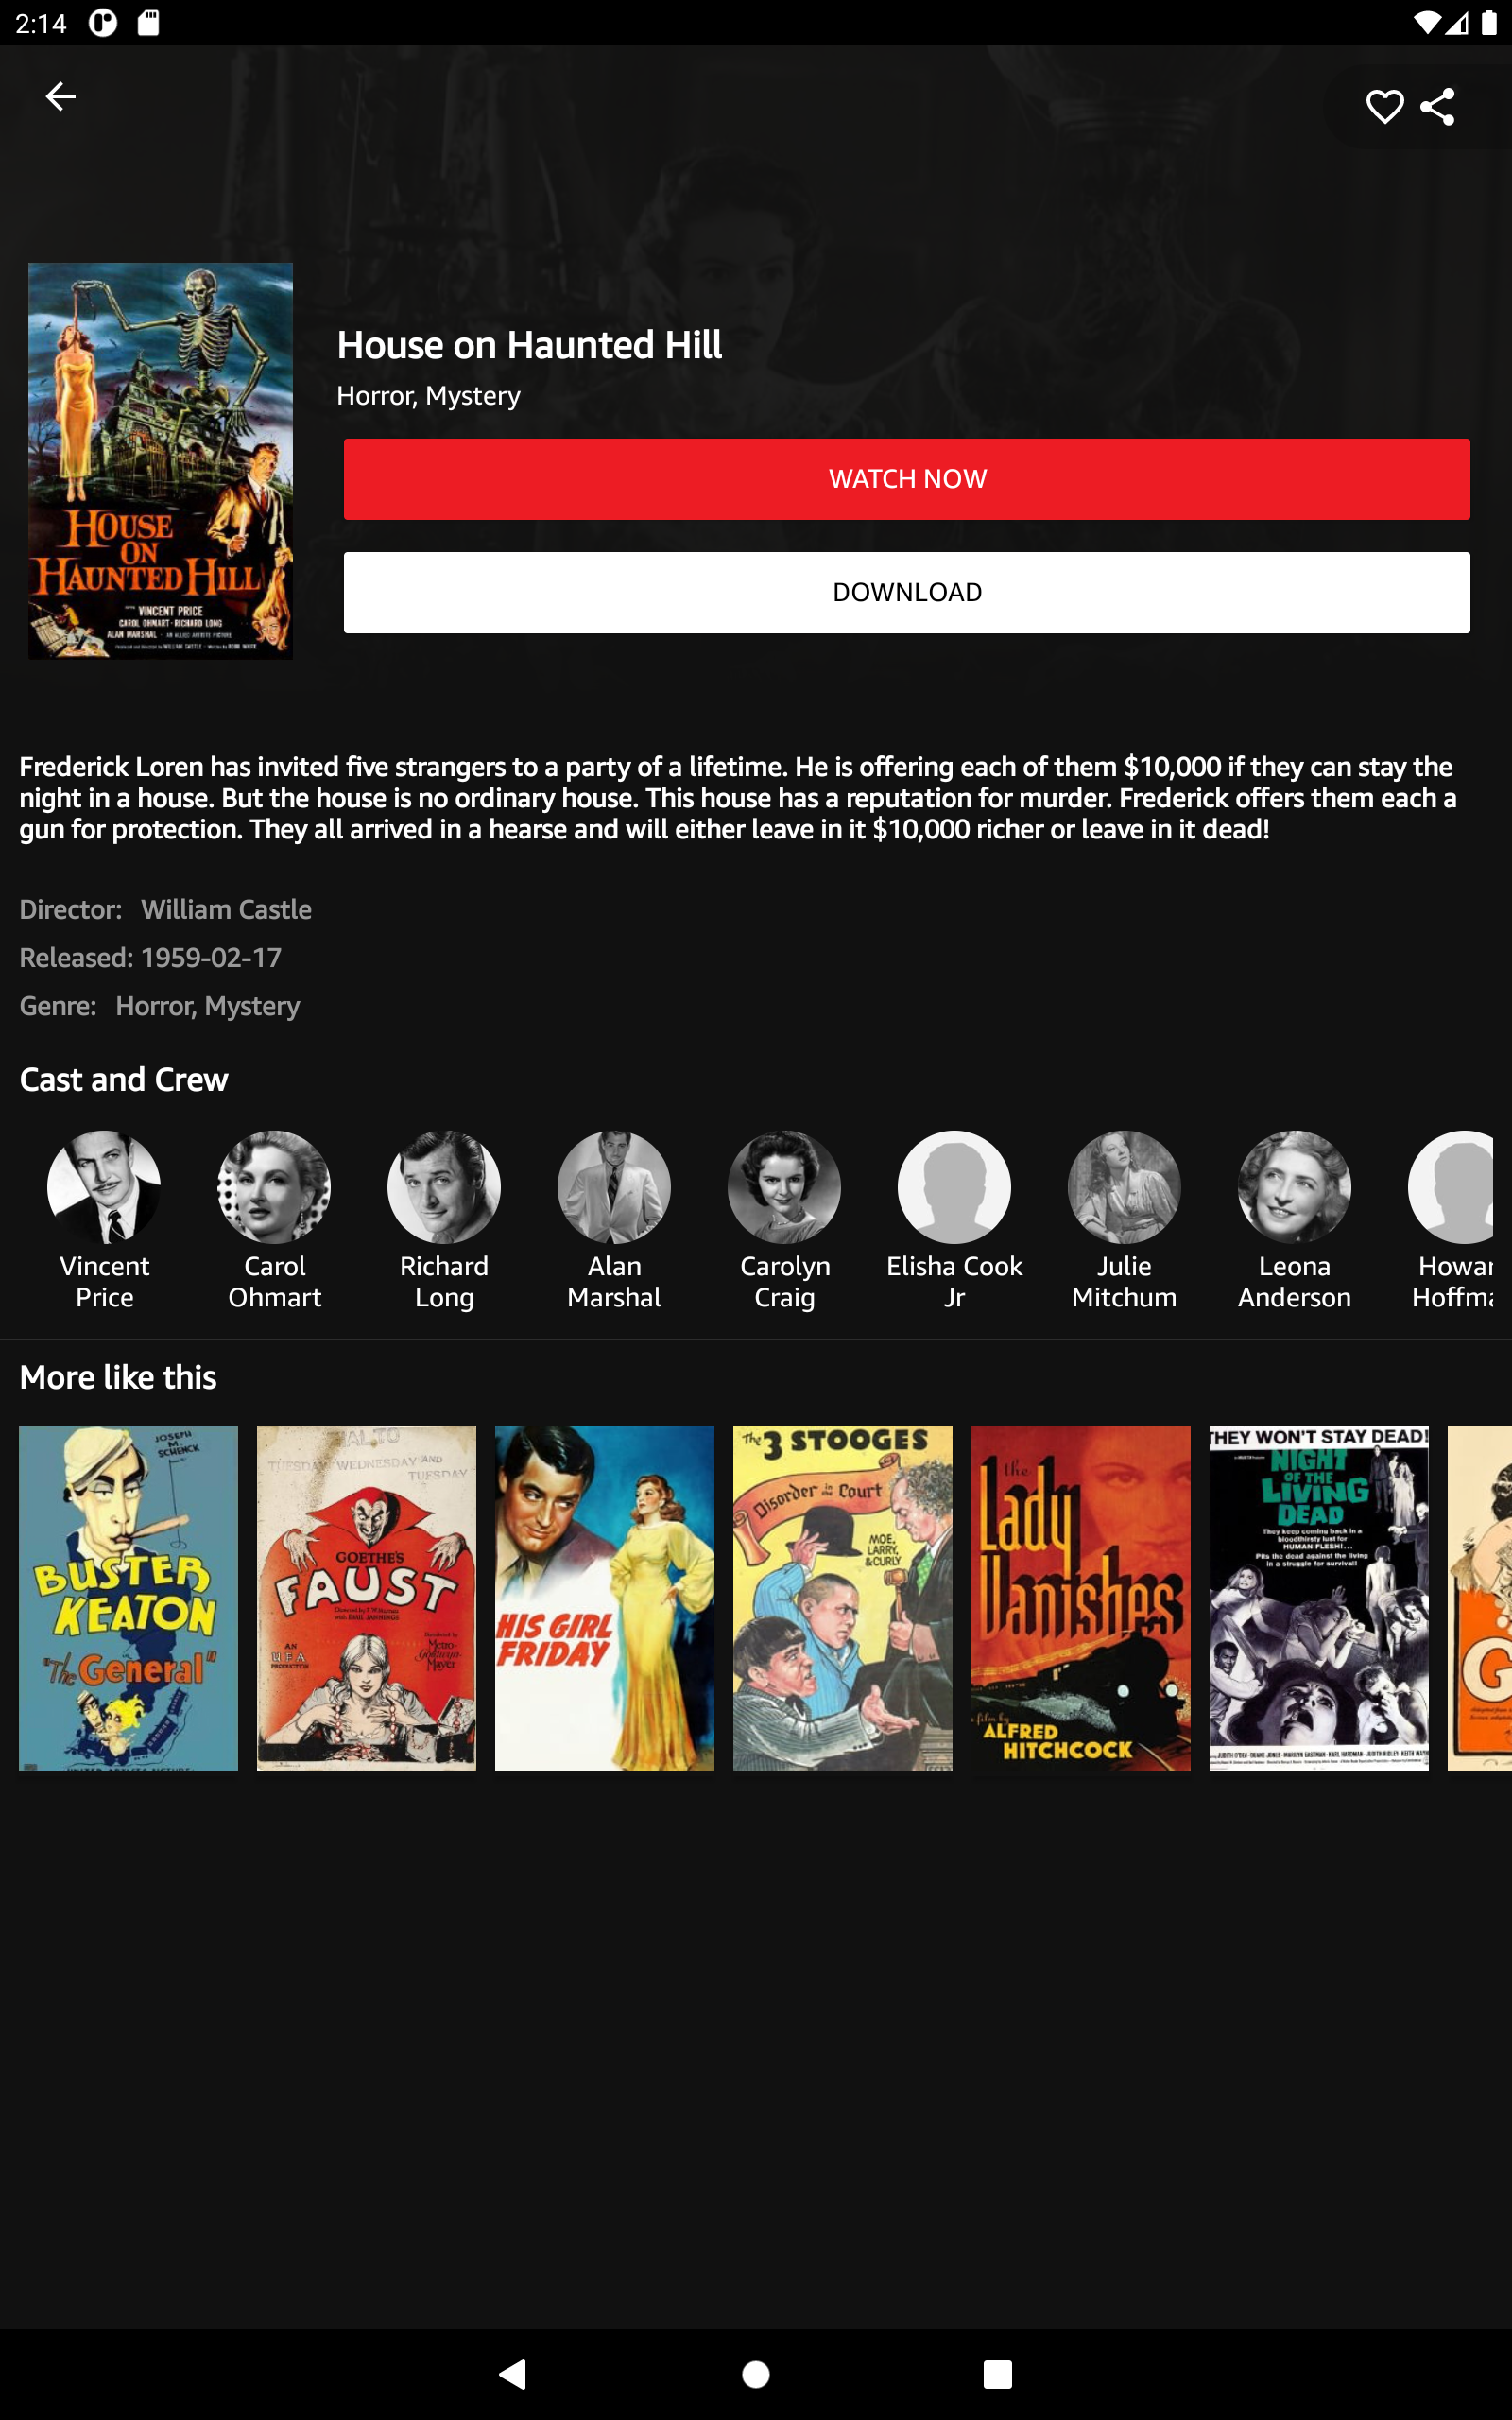The height and width of the screenshot is (2420, 1512).
Task: Open Richard Long's cast profile
Action: (x=444, y=1187)
